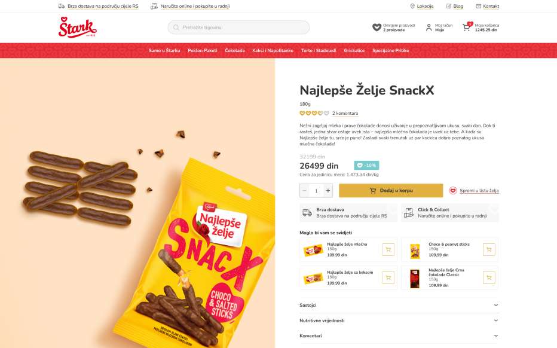Click the favorite products heart icon
The width and height of the screenshot is (557, 348).
377,28
